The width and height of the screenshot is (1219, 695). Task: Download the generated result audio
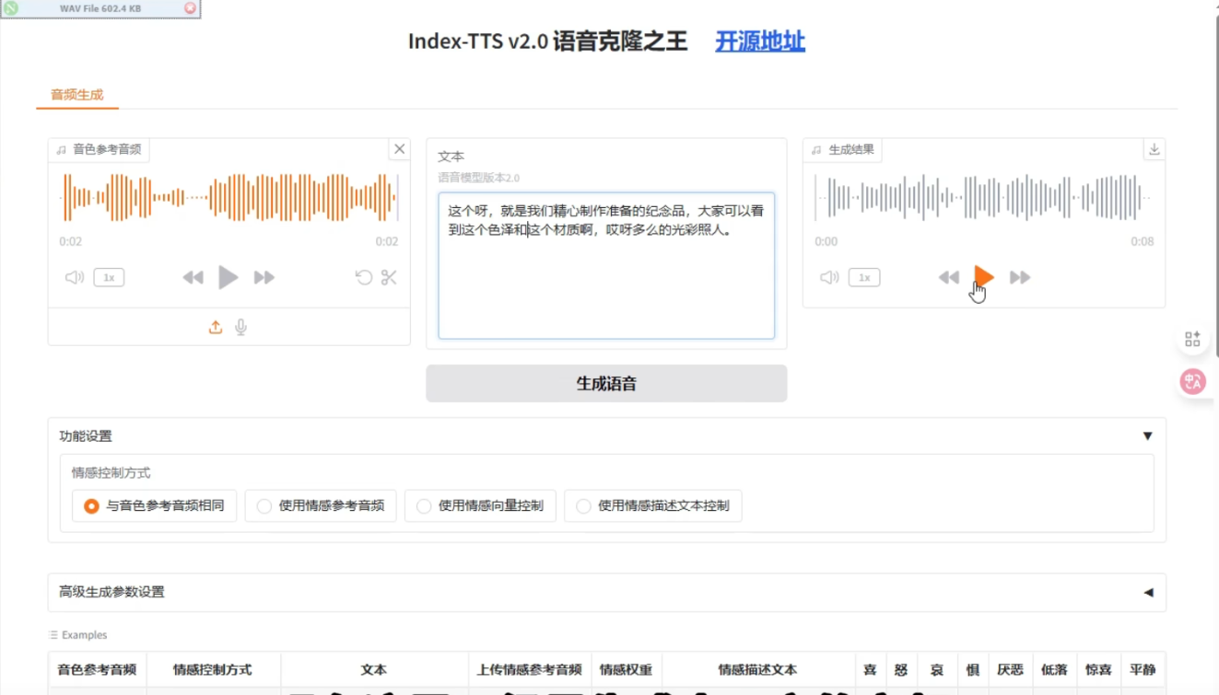1154,149
